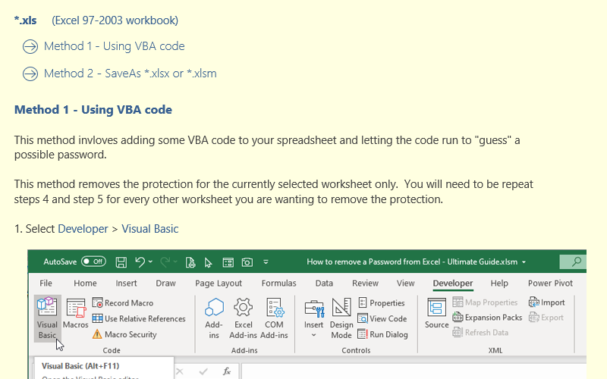The width and height of the screenshot is (607, 379).
Task: Open COM Add-ins dialog
Action: click(x=274, y=318)
